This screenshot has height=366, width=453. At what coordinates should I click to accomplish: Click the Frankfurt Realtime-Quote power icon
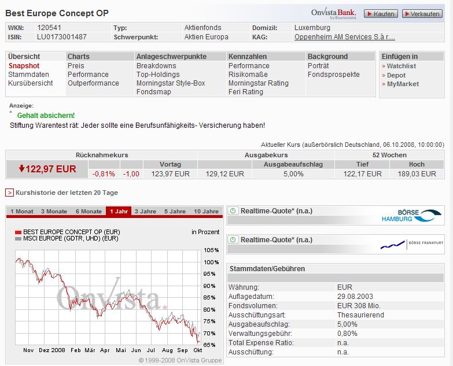(233, 239)
